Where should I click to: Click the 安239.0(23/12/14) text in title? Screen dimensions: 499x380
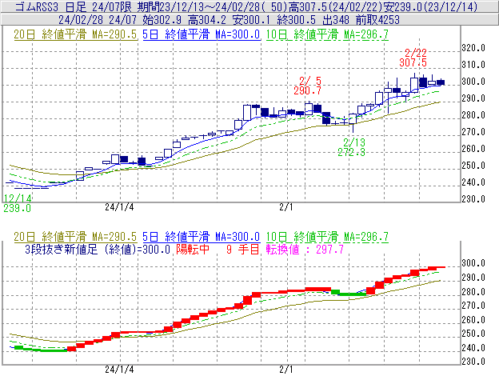click(x=430, y=6)
